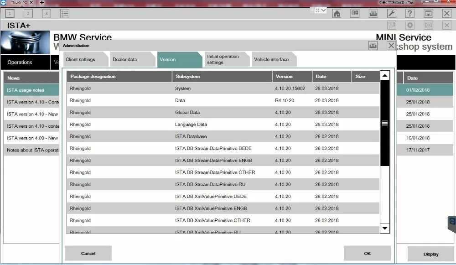Screen dimensions: 456x265
Task: Close the Administration dialog with X
Action: (x=391, y=46)
